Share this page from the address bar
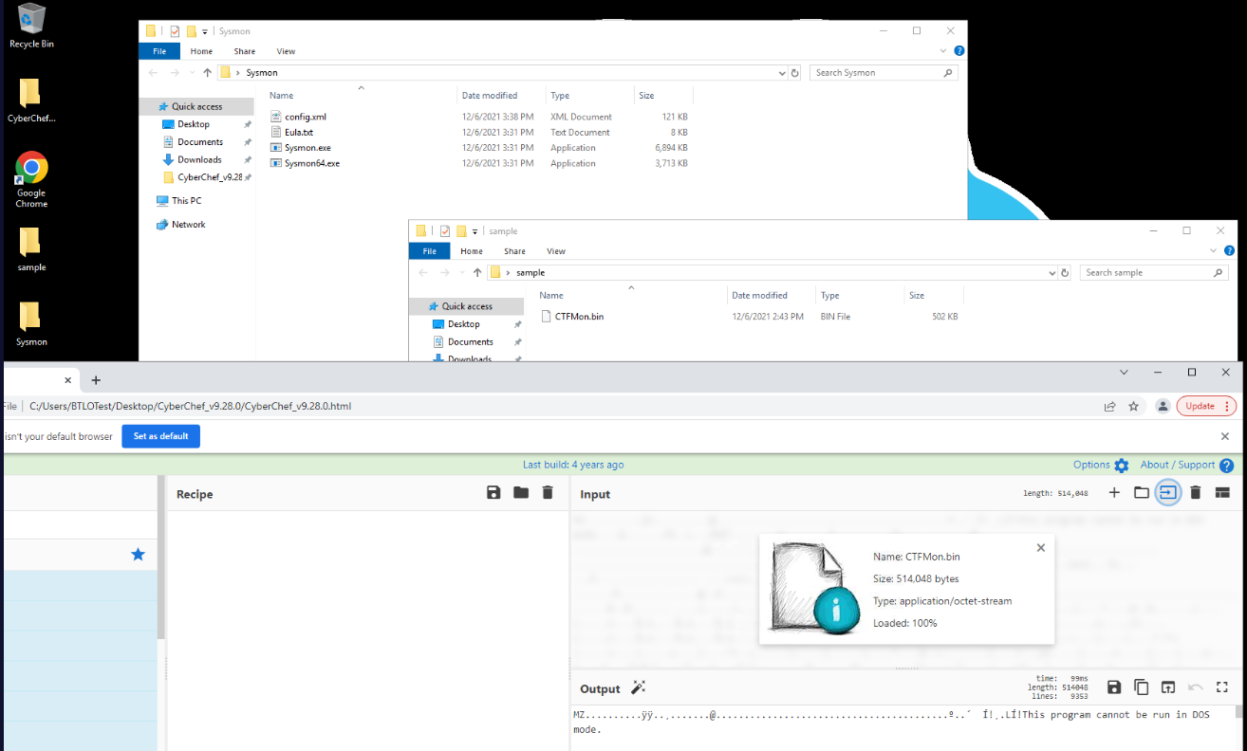 1109,406
